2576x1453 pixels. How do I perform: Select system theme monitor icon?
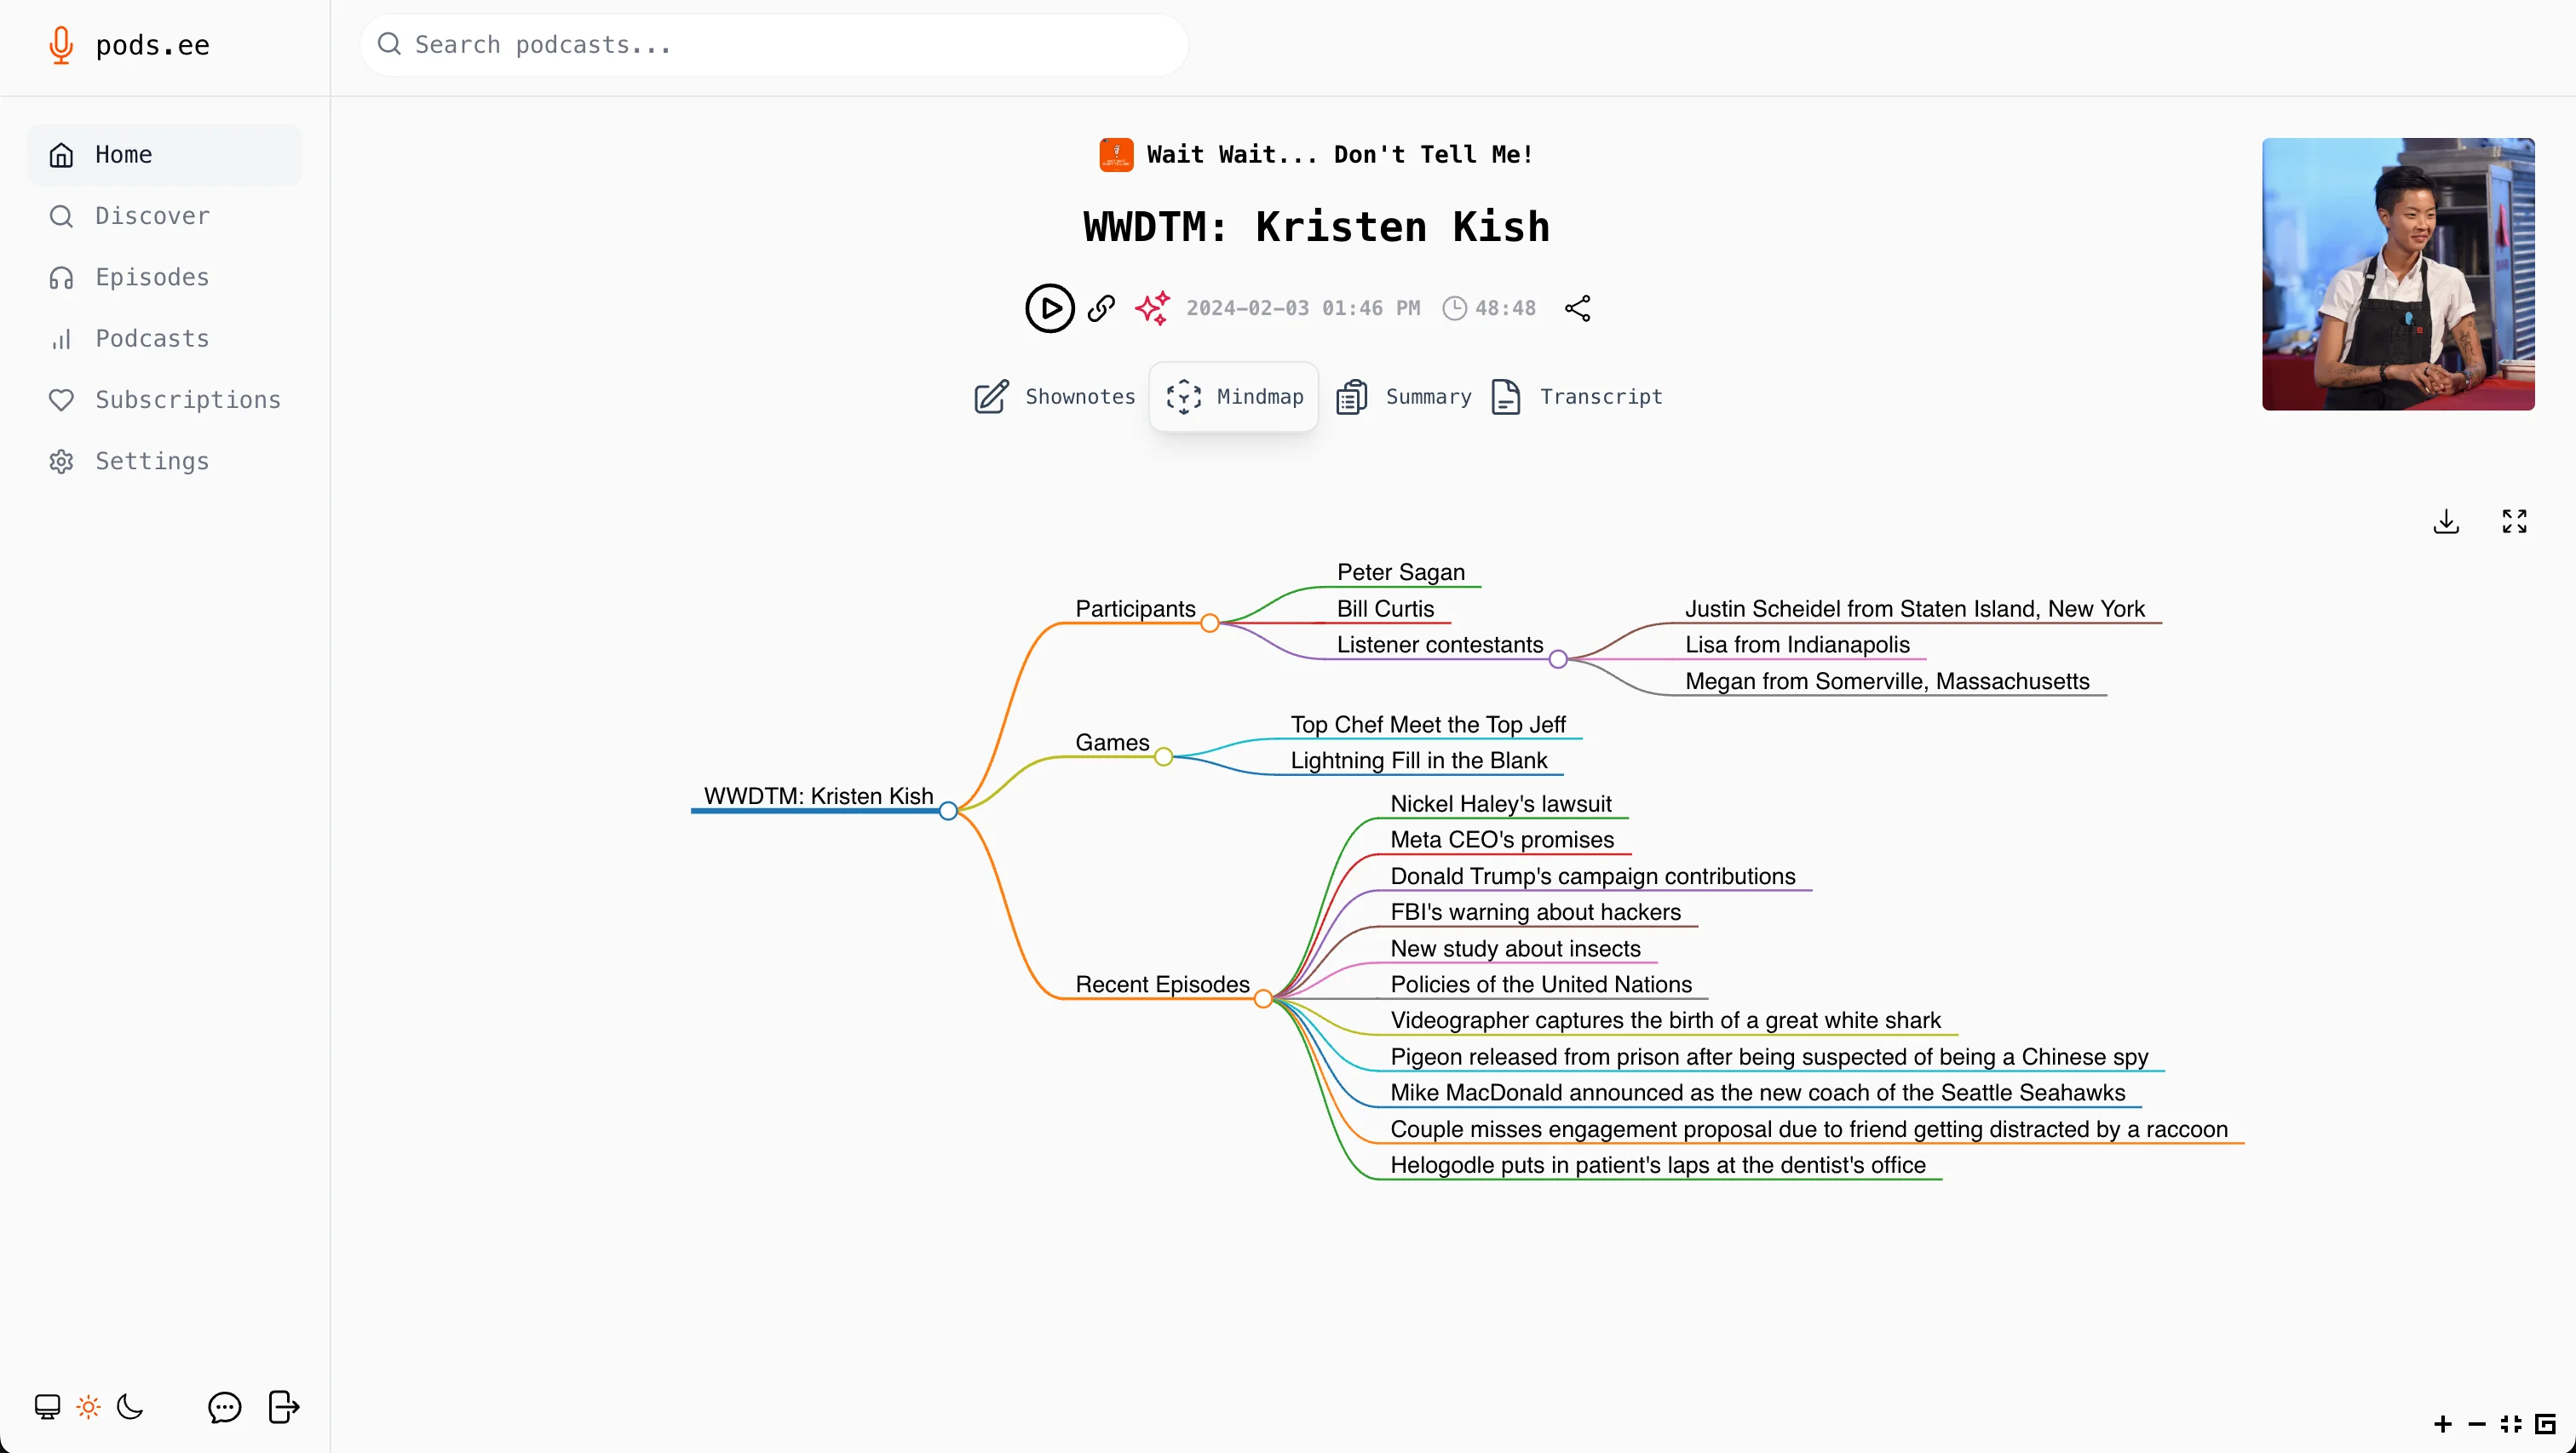click(47, 1407)
